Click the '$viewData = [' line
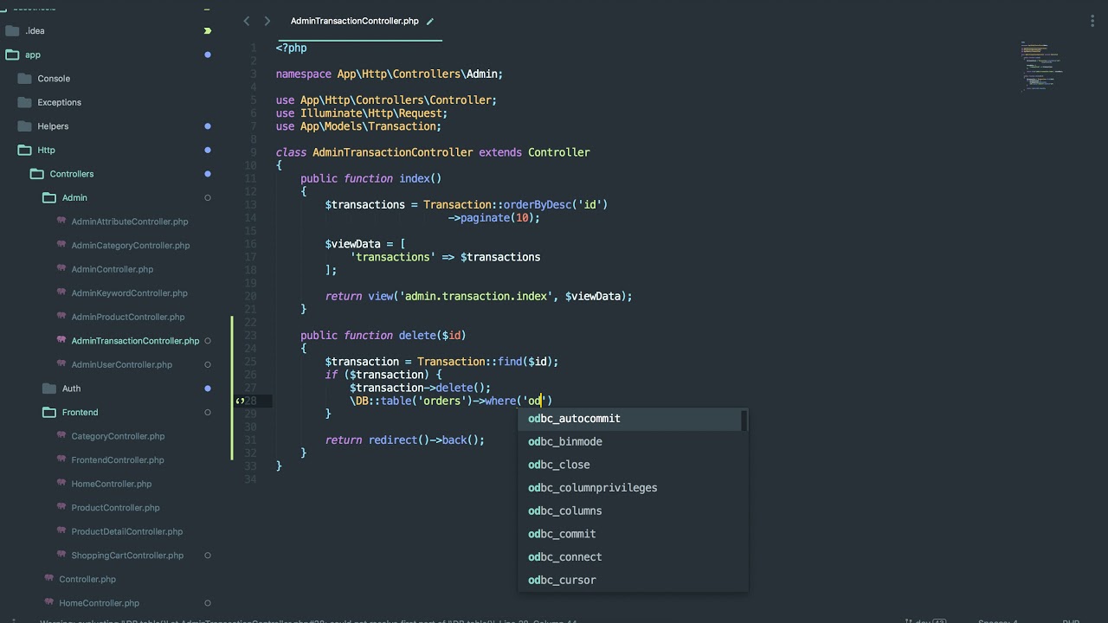Viewport: 1108px width, 623px height. [x=365, y=244]
